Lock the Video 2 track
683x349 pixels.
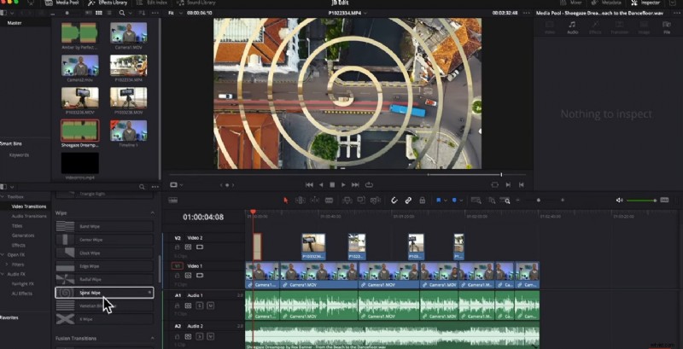tap(178, 247)
